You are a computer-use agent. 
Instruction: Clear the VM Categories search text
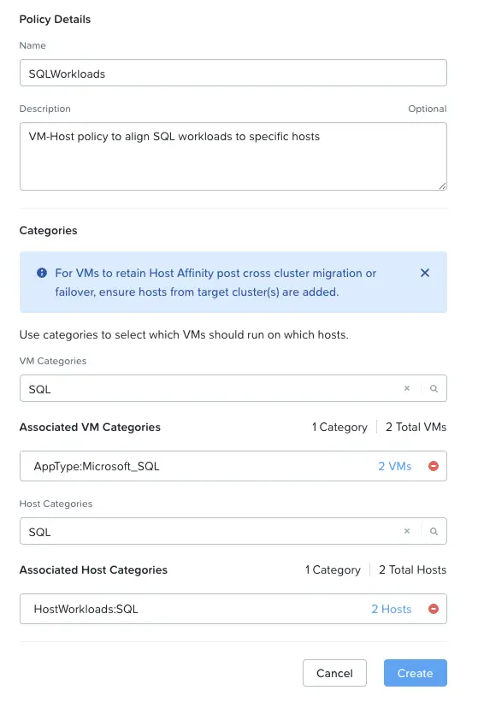click(407, 388)
